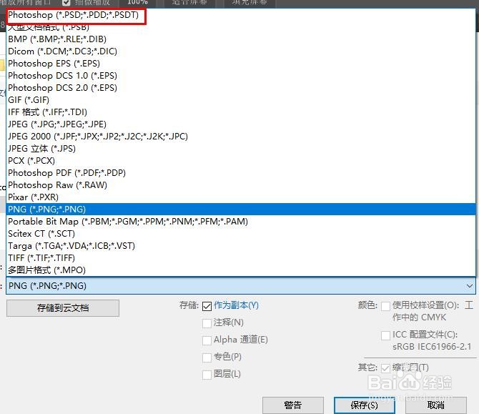Choose Portable Bit Map format
479x414 pixels.
pos(241,222)
